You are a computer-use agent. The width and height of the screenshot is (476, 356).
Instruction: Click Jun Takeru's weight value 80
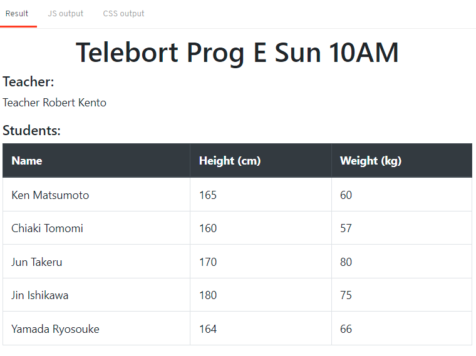point(346,262)
